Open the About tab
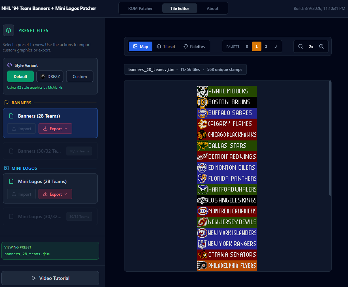This screenshot has width=348, height=287. pos(212,9)
